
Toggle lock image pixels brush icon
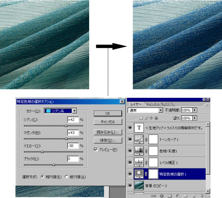(x=146, y=118)
